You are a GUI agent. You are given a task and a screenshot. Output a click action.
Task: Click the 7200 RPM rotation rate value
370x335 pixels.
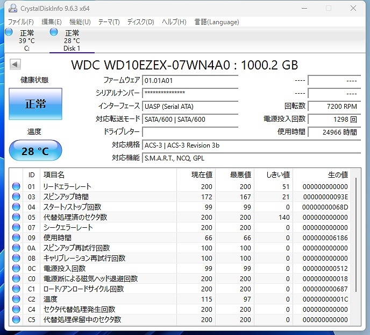[335, 106]
